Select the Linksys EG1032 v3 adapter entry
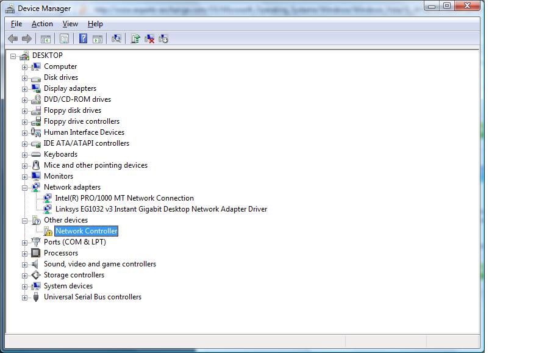 tap(159, 209)
